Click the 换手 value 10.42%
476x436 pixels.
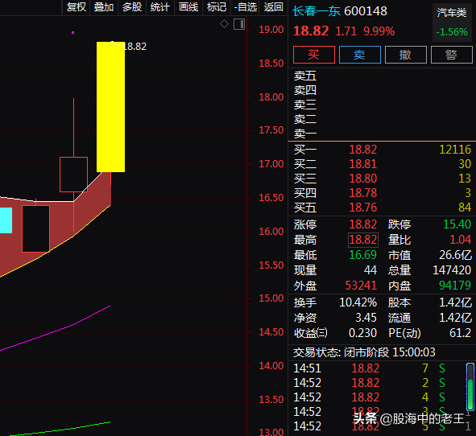[358, 302]
